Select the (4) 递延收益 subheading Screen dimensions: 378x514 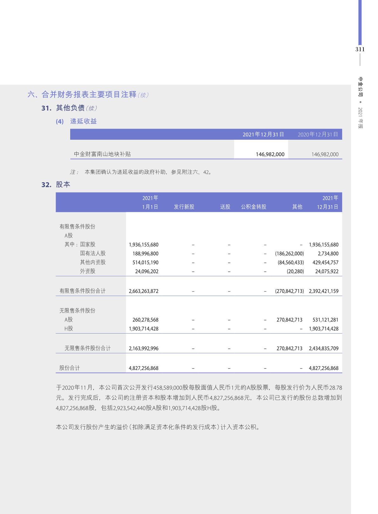coord(77,121)
